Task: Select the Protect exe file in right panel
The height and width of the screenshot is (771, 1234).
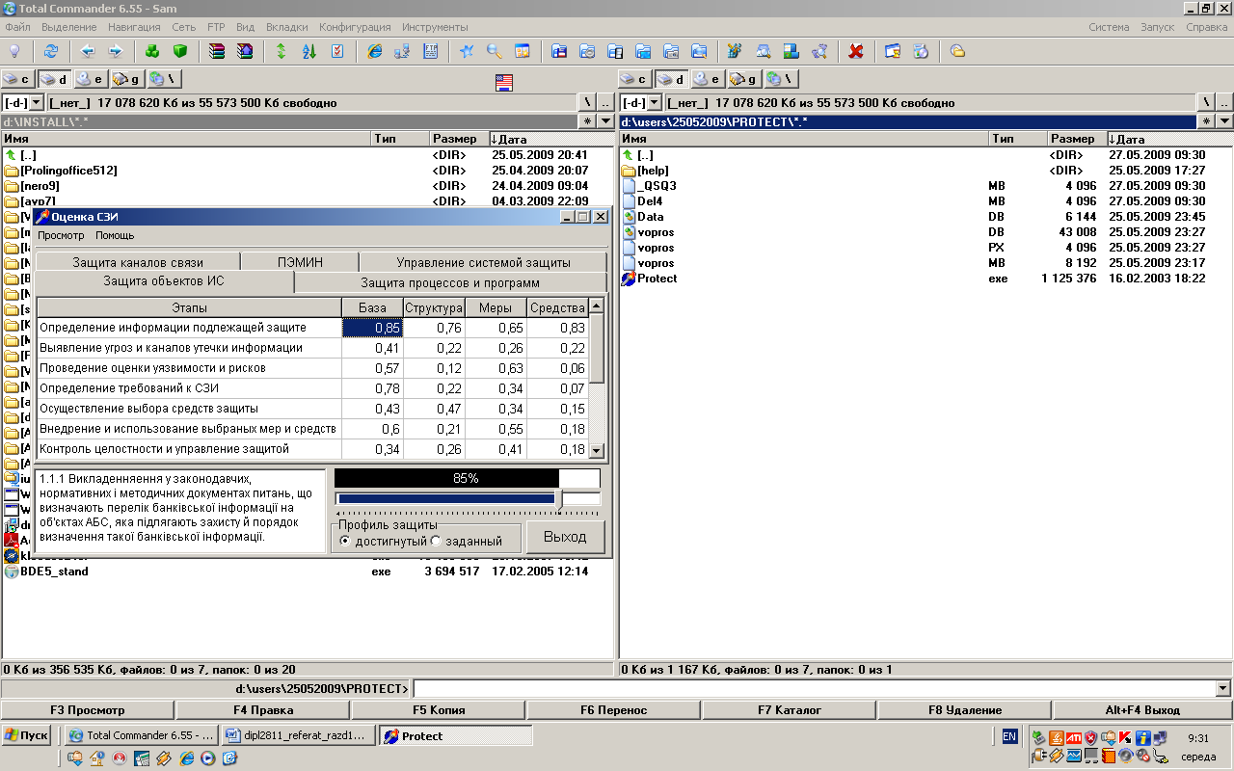Action: (x=657, y=279)
